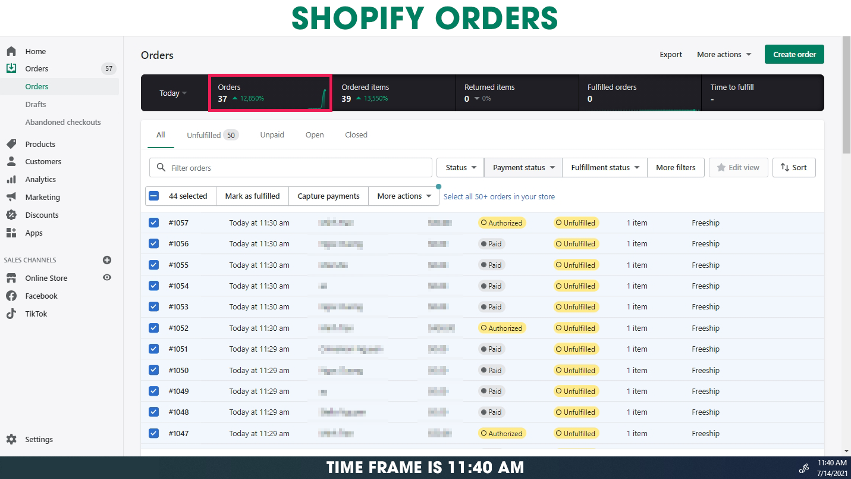Screen dimensions: 851x479
Task: Open the Fulfillment status dropdown
Action: click(605, 168)
